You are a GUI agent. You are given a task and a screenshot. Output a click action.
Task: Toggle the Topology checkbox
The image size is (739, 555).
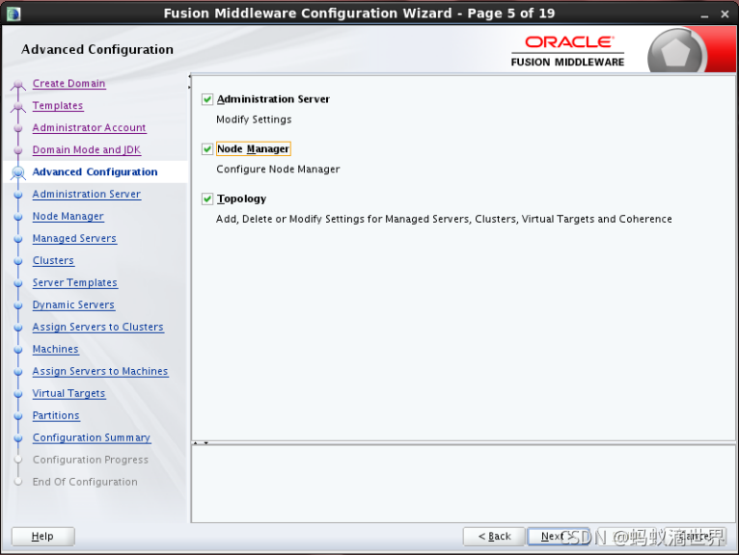coord(206,199)
